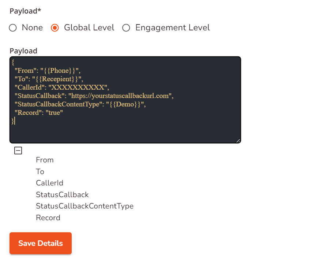Collapse the payload key tree
Screen dimensions: 335x263
point(18,150)
